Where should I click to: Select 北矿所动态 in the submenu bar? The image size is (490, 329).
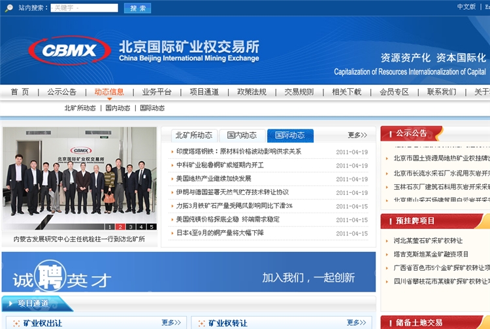point(80,108)
